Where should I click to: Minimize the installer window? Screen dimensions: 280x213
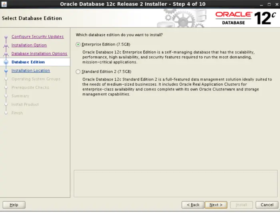coord(262,4)
